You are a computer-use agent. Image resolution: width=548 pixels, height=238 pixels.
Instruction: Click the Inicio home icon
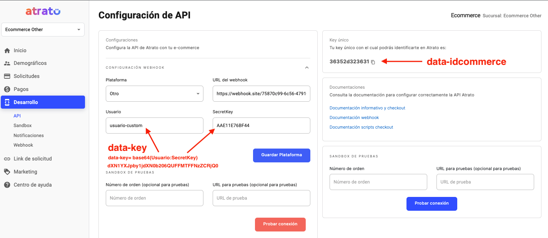pos(7,50)
